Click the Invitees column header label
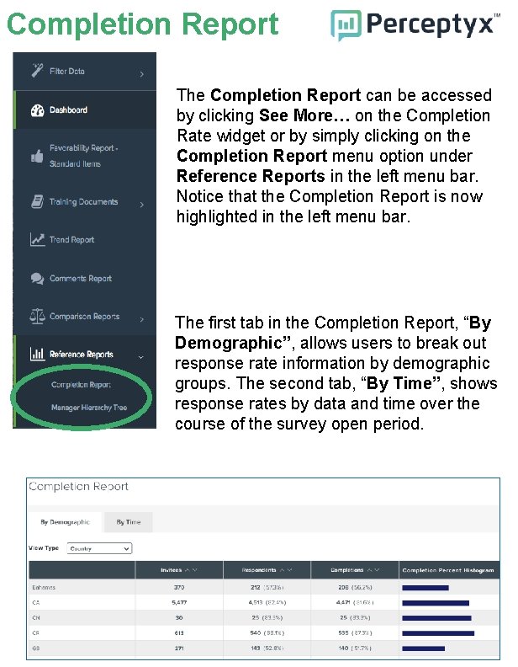Image resolution: width=518 pixels, height=667 pixels. 171,570
